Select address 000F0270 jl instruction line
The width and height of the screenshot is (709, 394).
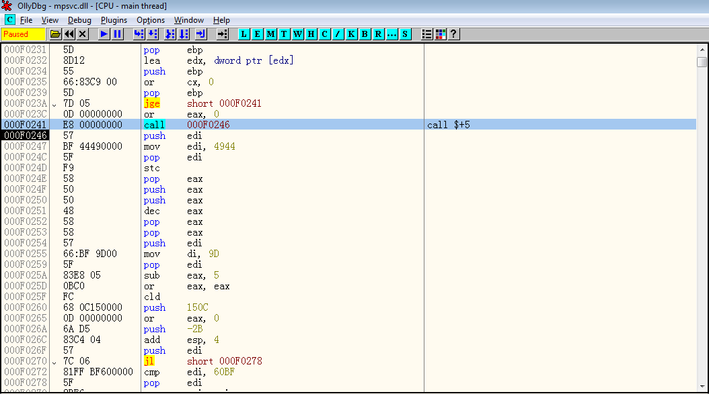pyautogui.click(x=202, y=361)
